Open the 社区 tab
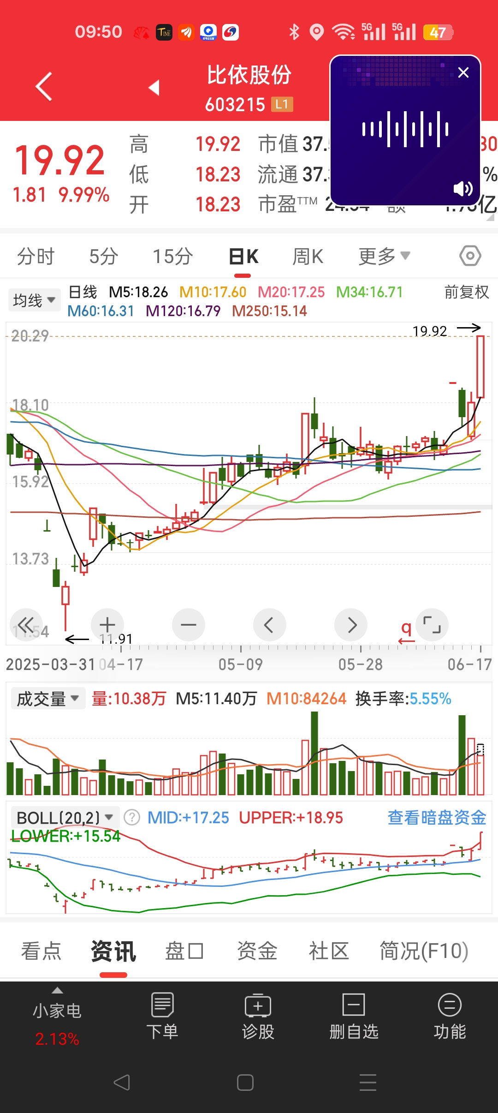This screenshot has width=498, height=1113. coord(329,951)
